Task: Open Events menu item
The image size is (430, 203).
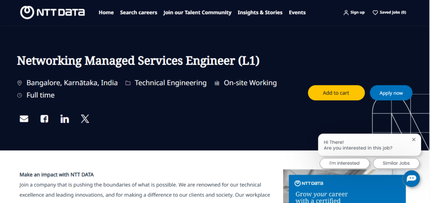Action: click(297, 13)
